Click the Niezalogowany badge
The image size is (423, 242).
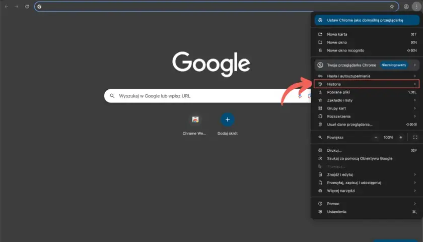point(394,65)
